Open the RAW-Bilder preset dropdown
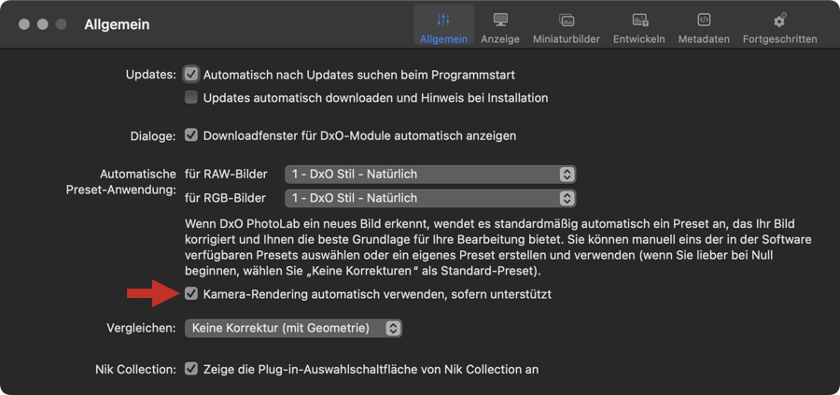 (430, 175)
